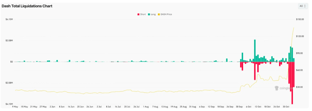Screen dimensions: 312x111
Task: Click the 18 Sep date label
Action: (x=221, y=107)
